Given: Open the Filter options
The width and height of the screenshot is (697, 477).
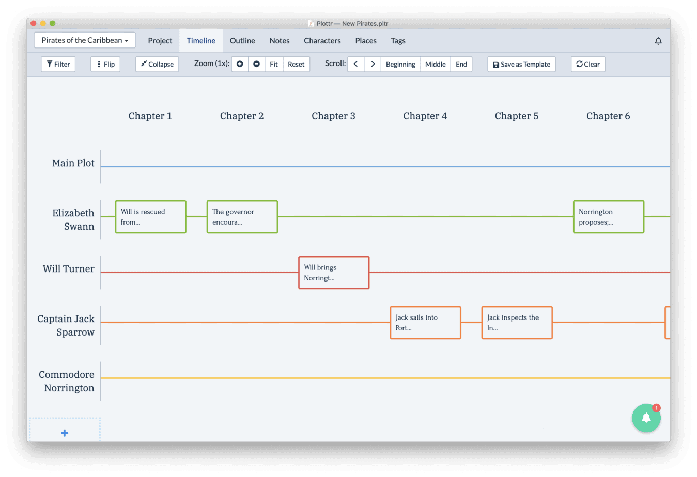Looking at the screenshot, I should pos(58,64).
